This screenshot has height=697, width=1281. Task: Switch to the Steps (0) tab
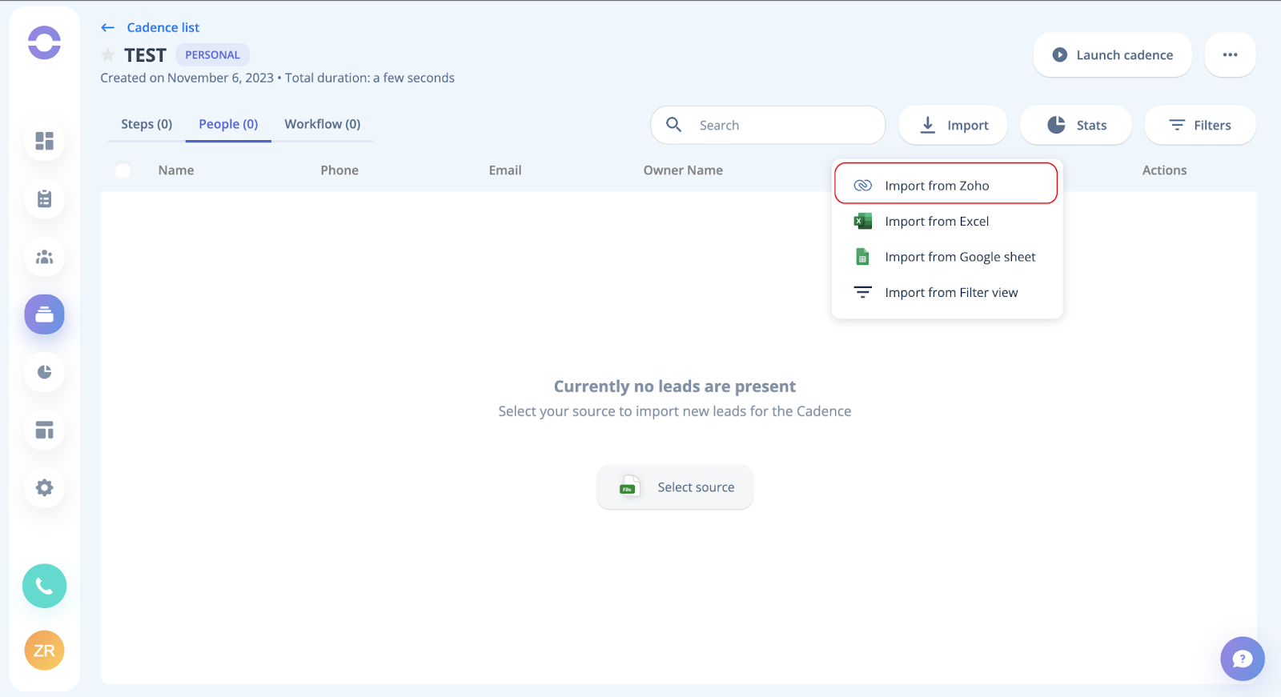click(x=147, y=124)
